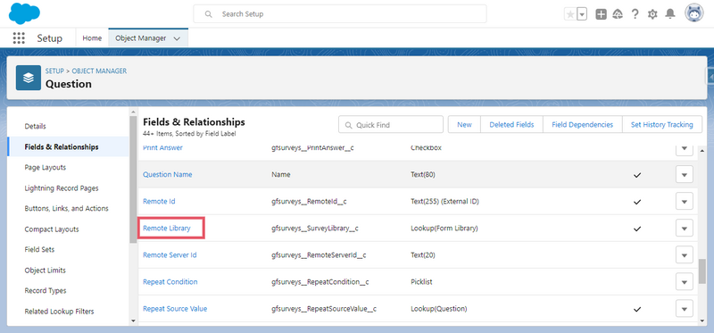
Task: Open the global actions plus icon
Action: click(601, 14)
